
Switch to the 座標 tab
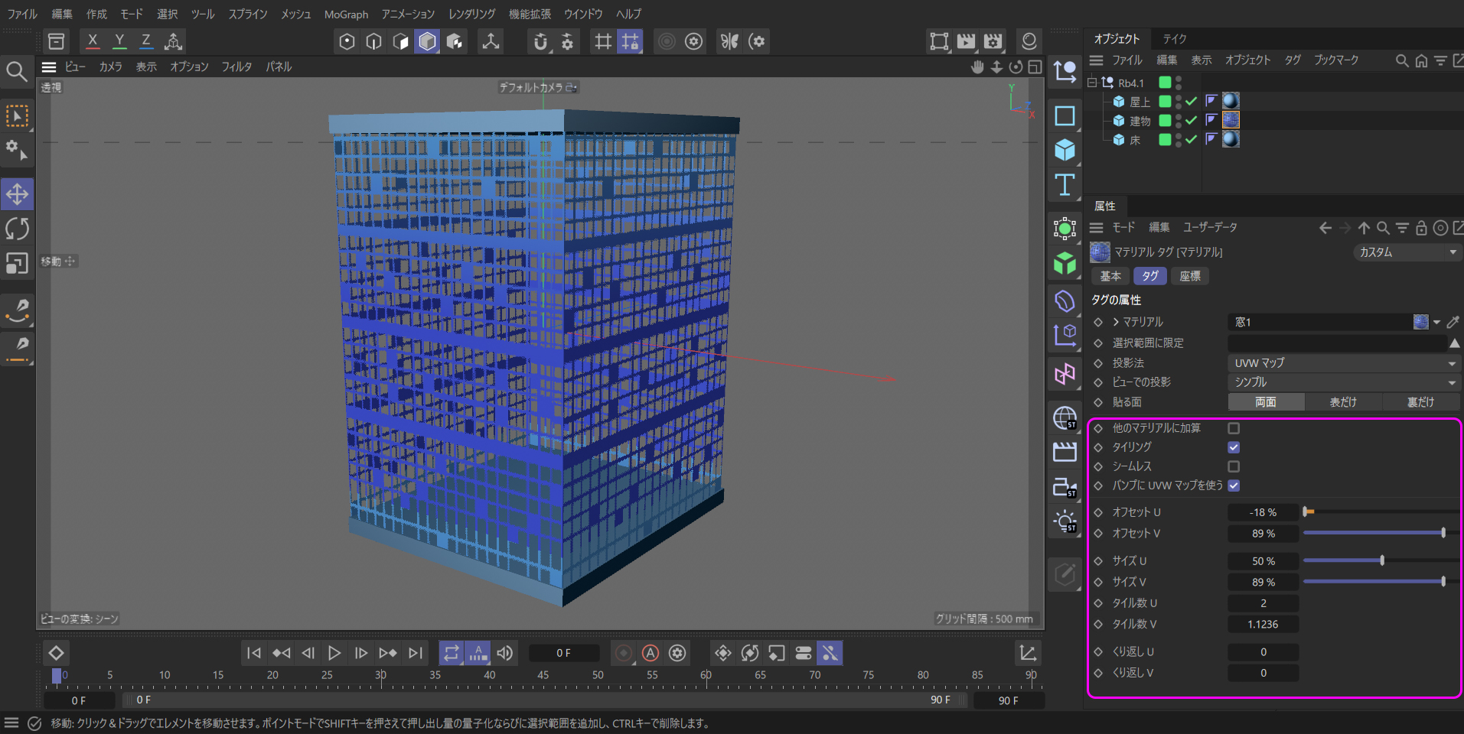(x=1189, y=276)
